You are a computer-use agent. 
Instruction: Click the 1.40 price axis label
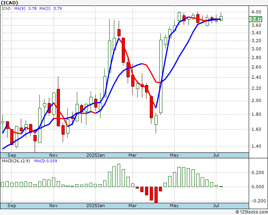[256, 146]
